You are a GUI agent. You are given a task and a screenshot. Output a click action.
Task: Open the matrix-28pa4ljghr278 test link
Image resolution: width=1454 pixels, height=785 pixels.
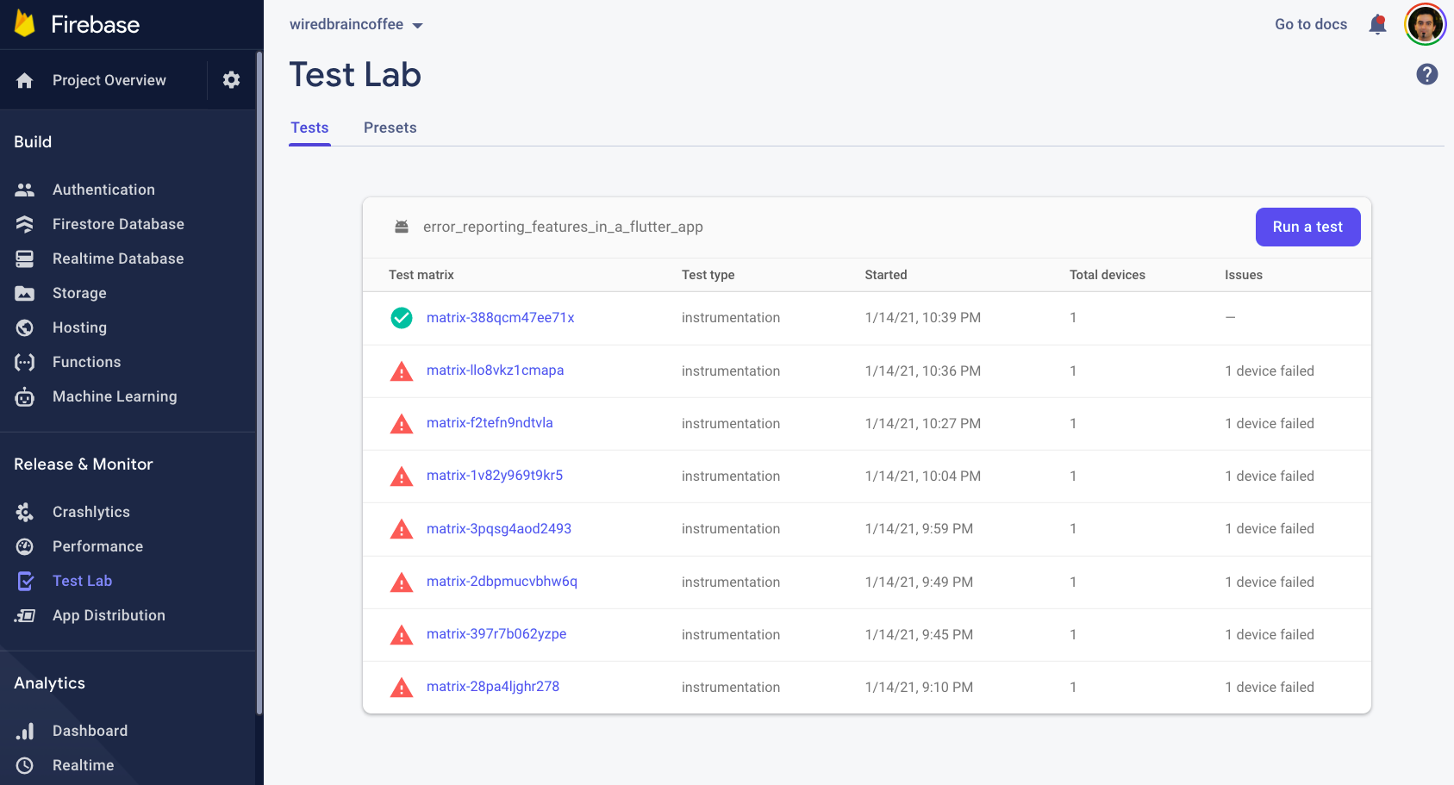tap(493, 686)
